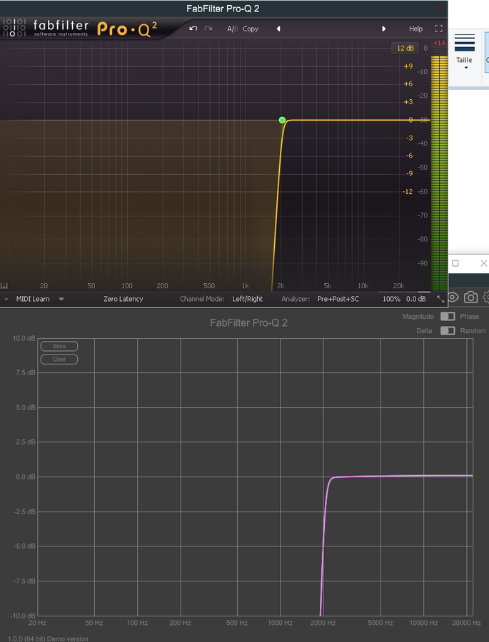Show the piano keyboard display icon
Screen dimensions: 489x642
[4, 286]
